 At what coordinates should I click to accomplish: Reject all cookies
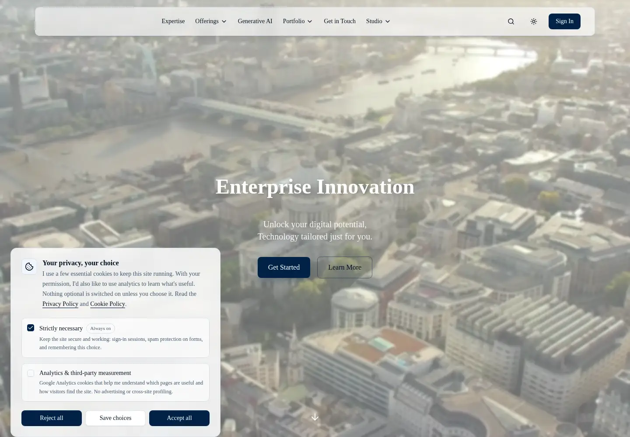tap(52, 418)
